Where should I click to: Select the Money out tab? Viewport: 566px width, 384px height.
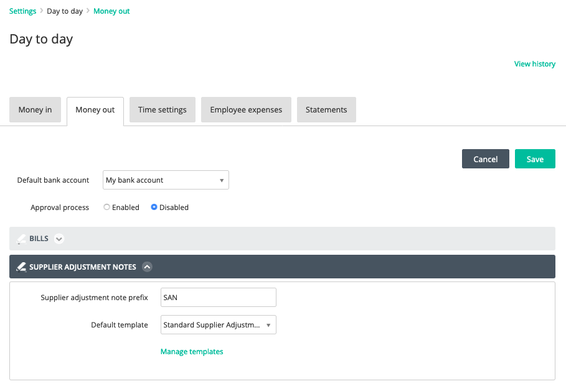tap(95, 110)
